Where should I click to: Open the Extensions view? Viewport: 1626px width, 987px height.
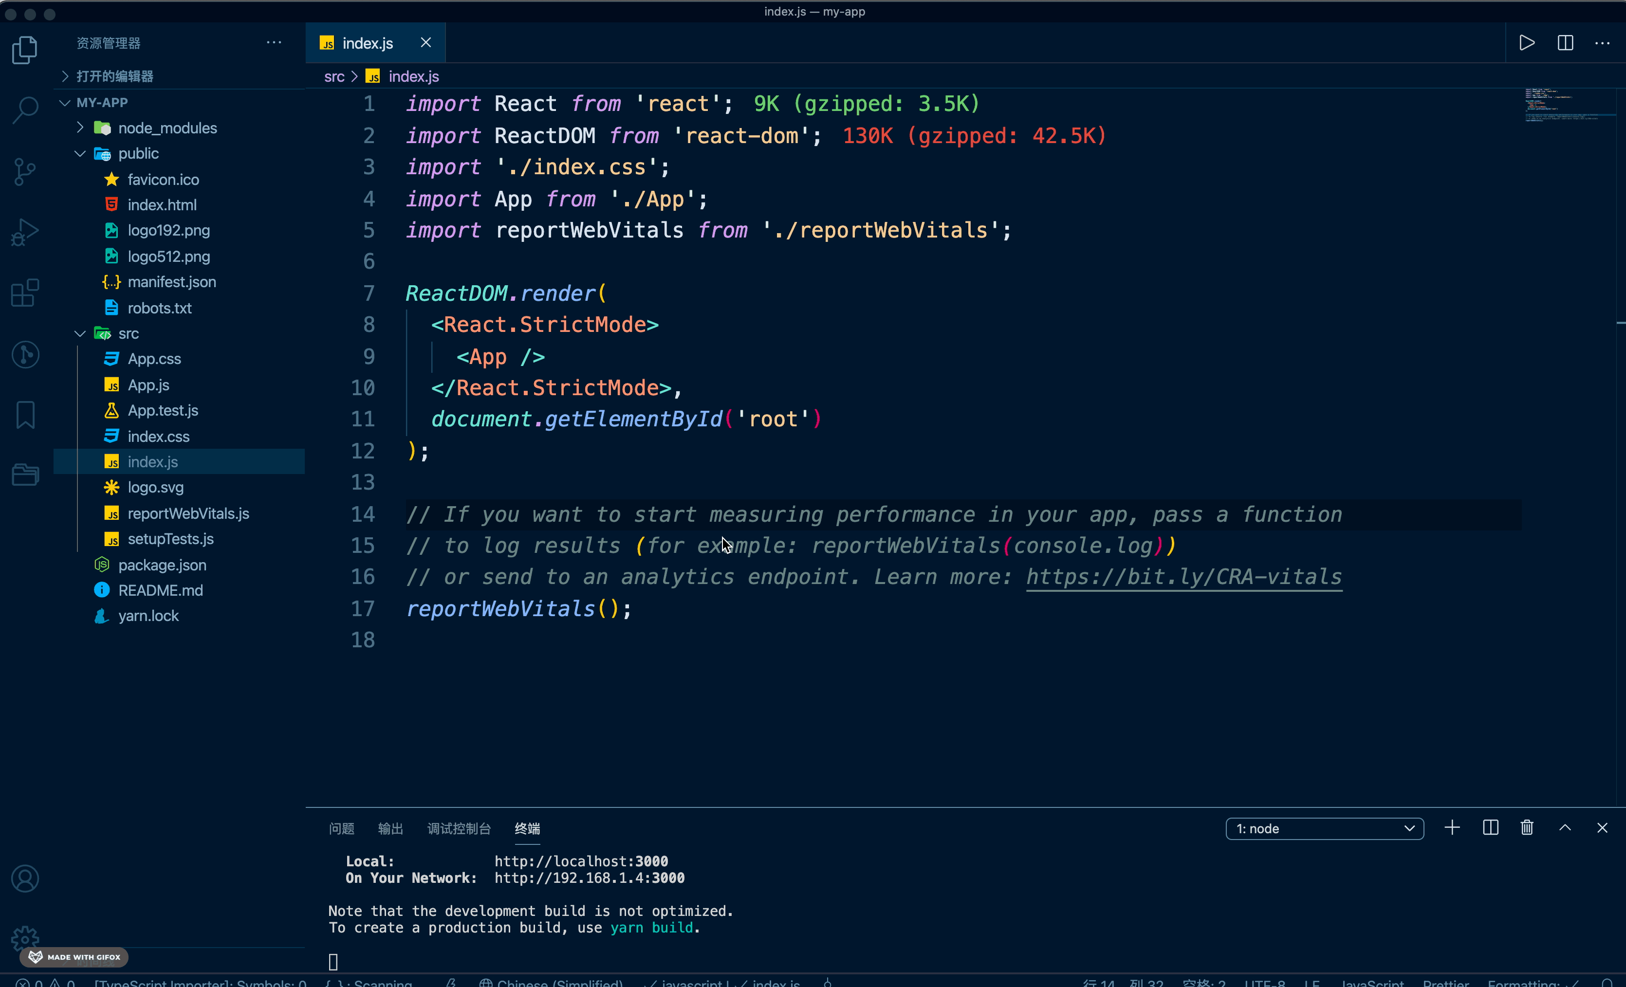pos(25,293)
